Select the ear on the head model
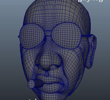Image resolution: width=110 pixels, height=100 pixels. click(x=91, y=51)
